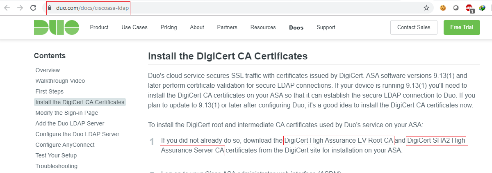Go to Configure the Duo LDAP Server

pos(77,134)
